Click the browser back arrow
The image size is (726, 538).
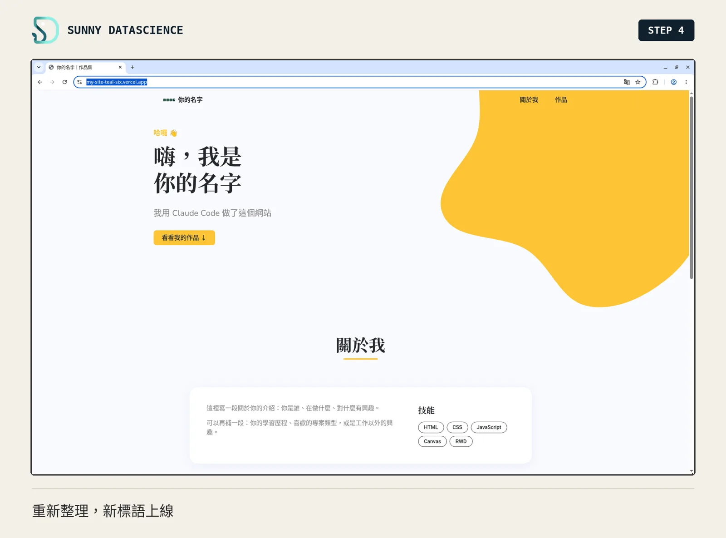click(40, 82)
